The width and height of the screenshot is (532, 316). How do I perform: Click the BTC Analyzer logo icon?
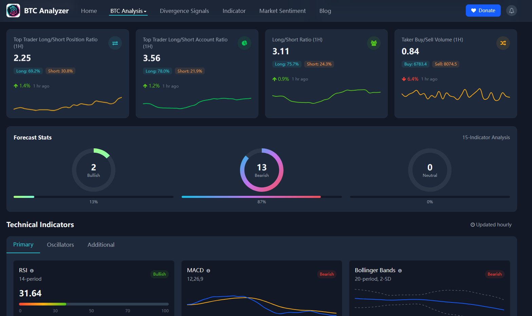tap(13, 11)
